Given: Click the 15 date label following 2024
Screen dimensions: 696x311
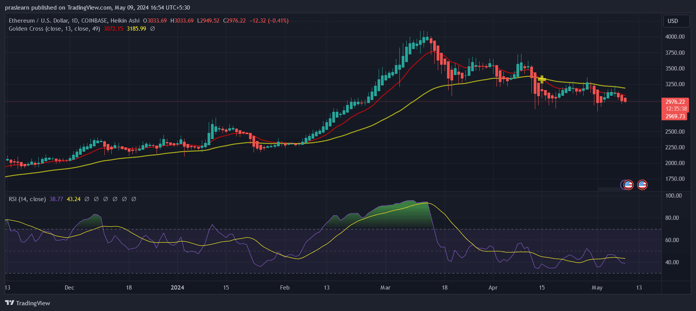Looking at the screenshot, I should pos(226,288).
